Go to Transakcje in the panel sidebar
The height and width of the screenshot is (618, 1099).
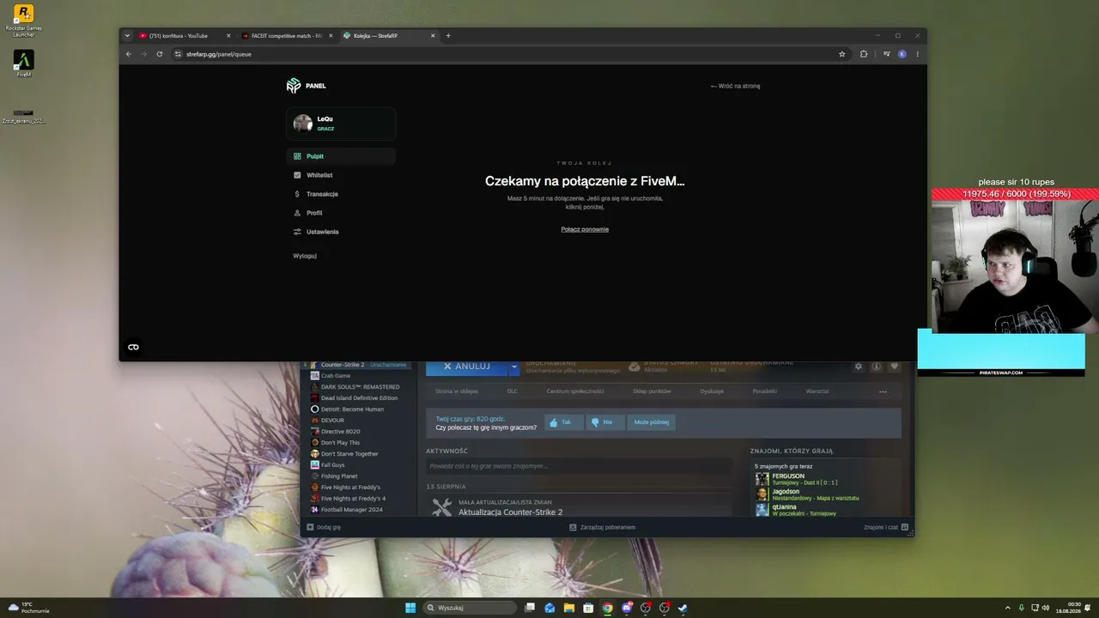point(341,194)
